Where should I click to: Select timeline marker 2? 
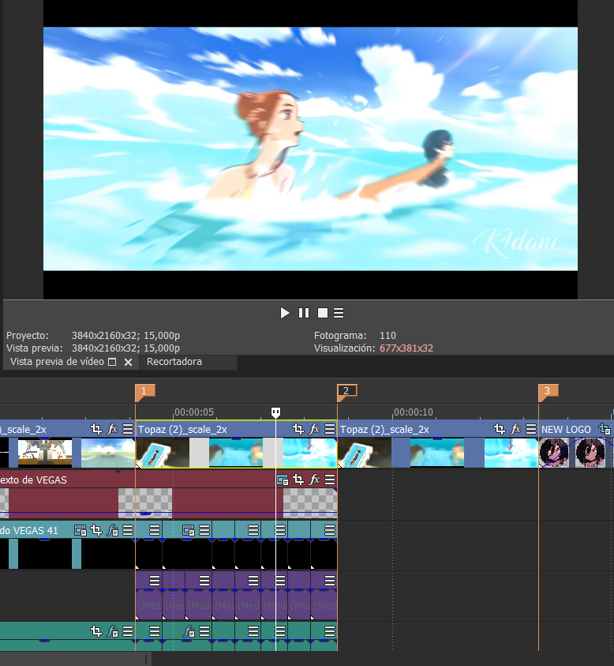pos(346,391)
